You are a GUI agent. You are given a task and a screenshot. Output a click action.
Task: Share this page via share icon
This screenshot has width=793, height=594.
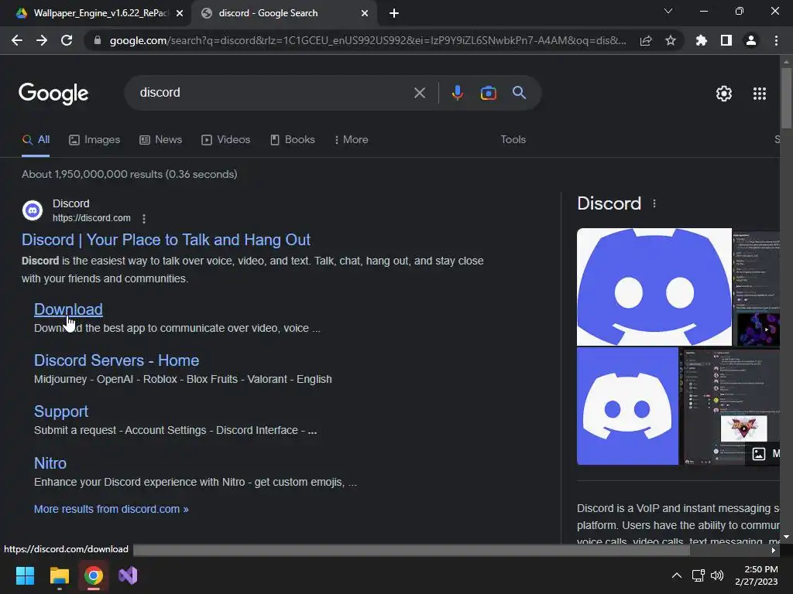pyautogui.click(x=646, y=41)
